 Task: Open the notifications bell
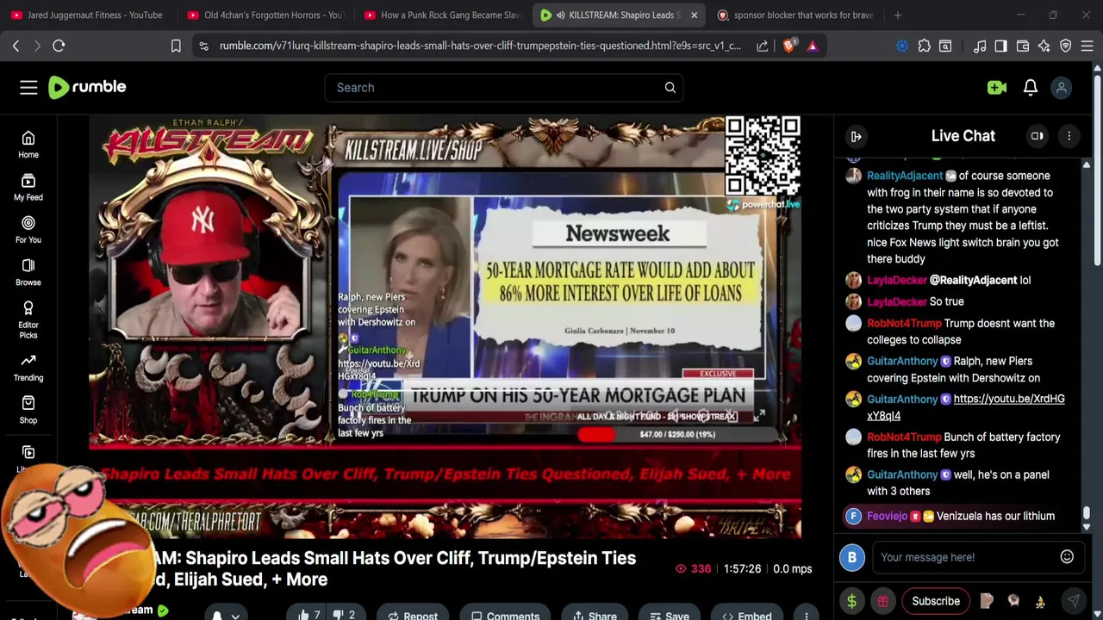(x=1030, y=87)
